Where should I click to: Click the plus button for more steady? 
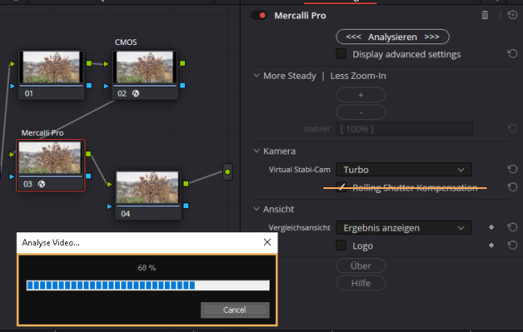[360, 95]
